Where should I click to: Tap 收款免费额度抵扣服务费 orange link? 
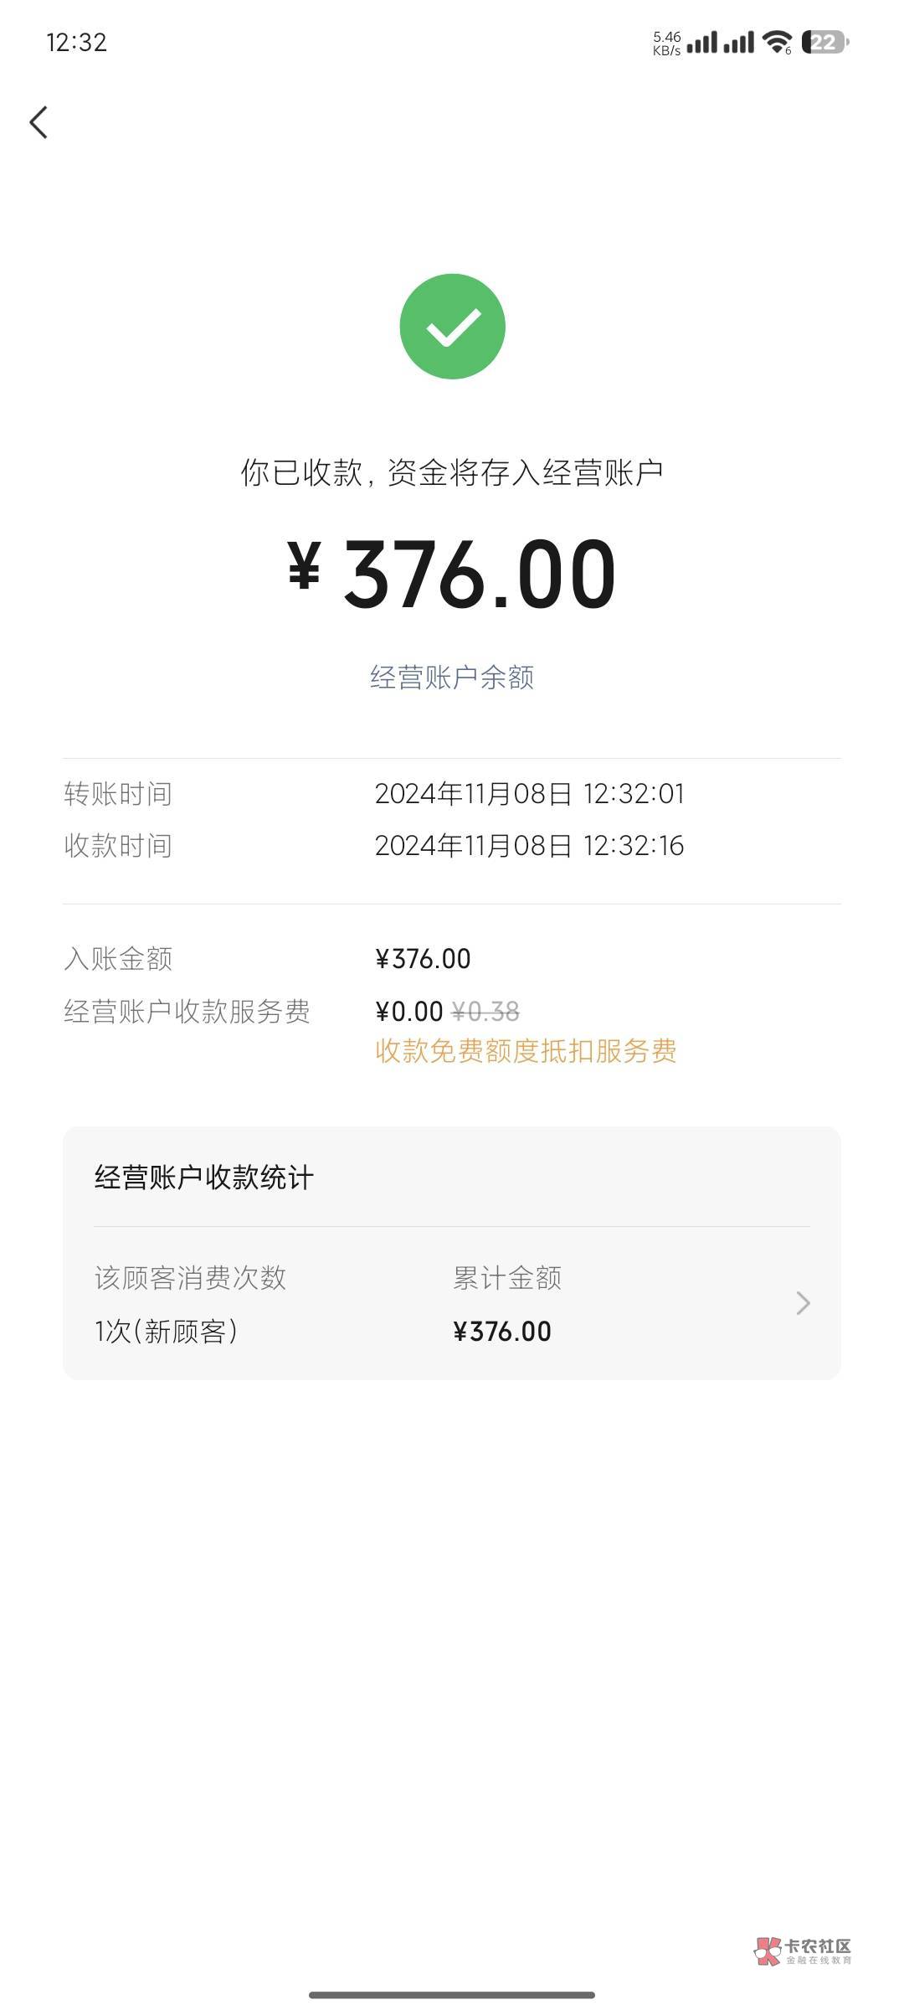click(526, 1051)
